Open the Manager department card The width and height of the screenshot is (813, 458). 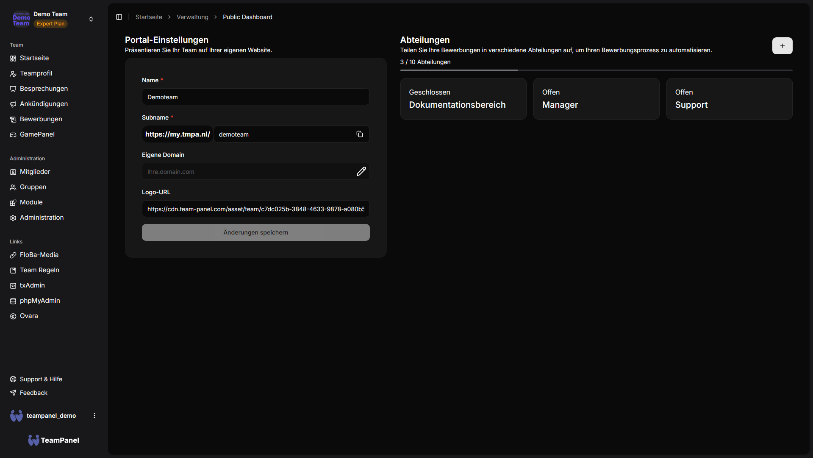pos(596,99)
